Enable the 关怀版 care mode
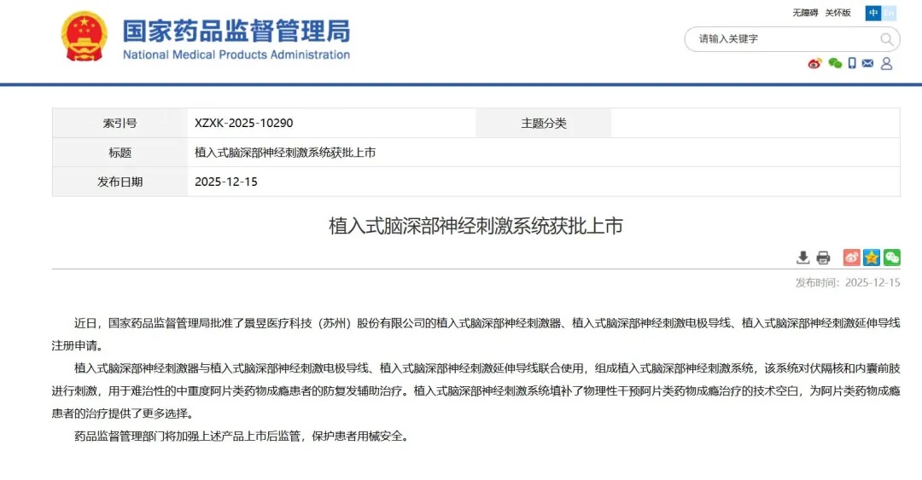Screen dimensions: 922x480 (837, 13)
